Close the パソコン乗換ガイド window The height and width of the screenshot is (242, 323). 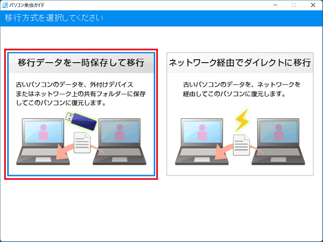[x=313, y=5]
